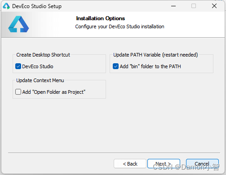Viewport: 226px width, 175px height.
Task: Close the DevEco Studio Setup window
Action: click(214, 6)
